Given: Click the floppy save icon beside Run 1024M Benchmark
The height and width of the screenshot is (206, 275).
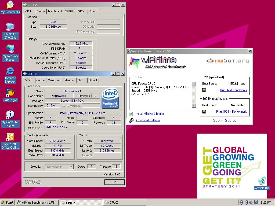Looking at the screenshot, I should pyautogui.click(x=204, y=112).
